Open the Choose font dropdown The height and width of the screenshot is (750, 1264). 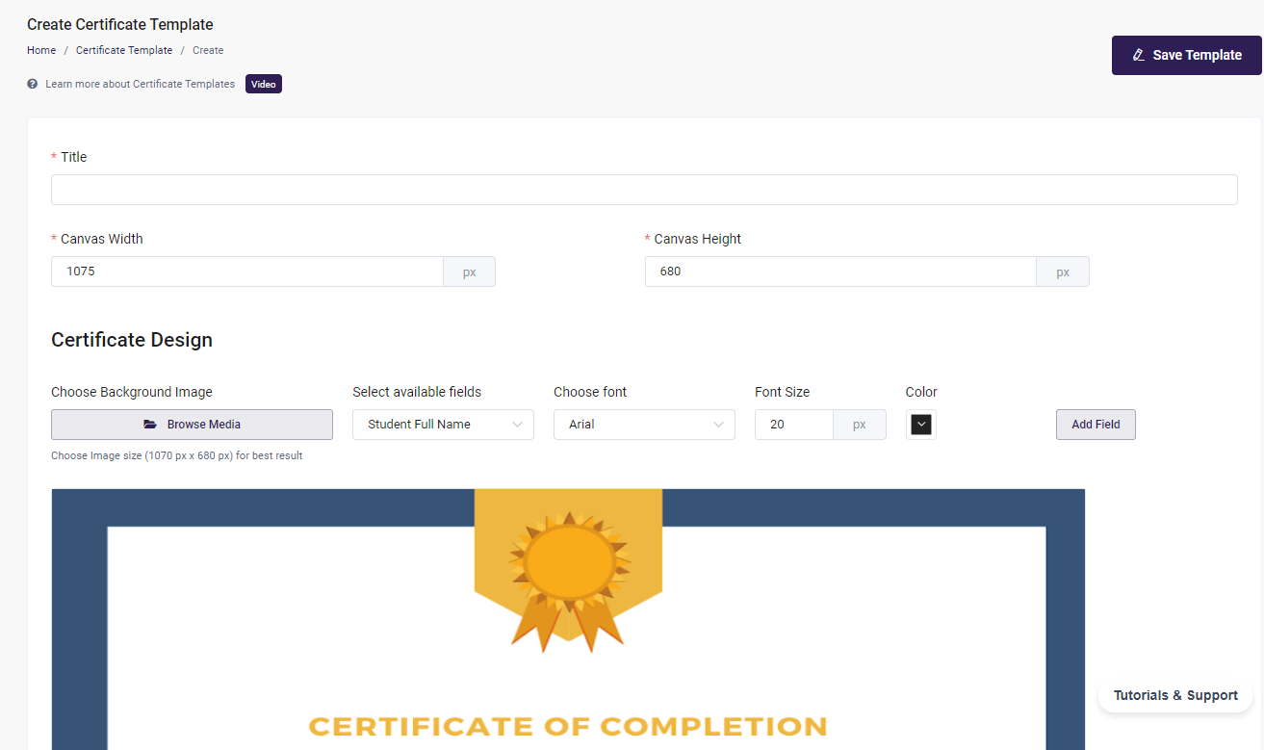coord(644,424)
